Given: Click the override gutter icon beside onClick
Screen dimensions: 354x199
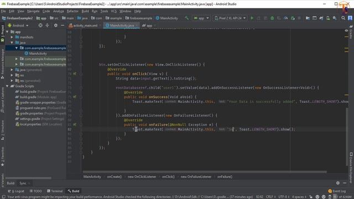Looking at the screenshot, I should [75, 74].
